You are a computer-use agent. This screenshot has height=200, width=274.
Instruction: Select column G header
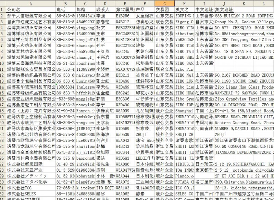[x=165, y=3]
